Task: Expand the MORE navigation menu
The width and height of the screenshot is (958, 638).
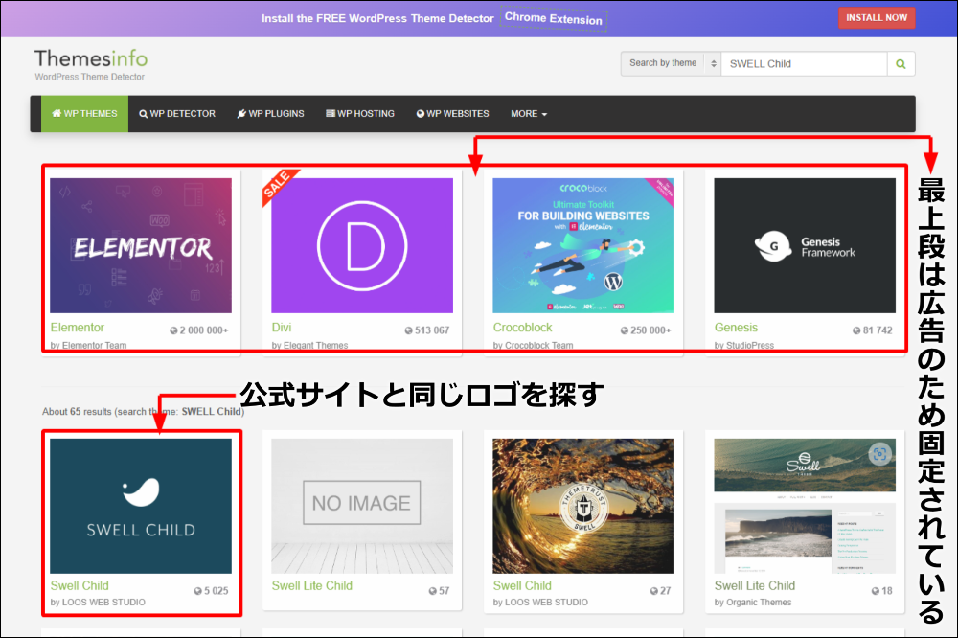Action: tap(529, 114)
